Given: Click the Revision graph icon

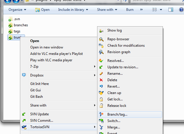Looking at the screenshot, I should [101, 52].
